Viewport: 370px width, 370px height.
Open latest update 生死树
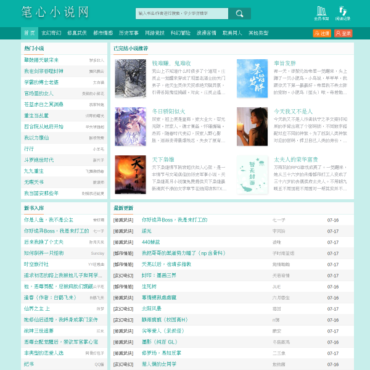click(149, 287)
